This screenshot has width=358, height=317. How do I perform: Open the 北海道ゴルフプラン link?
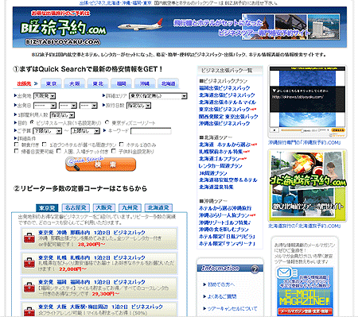(220, 159)
